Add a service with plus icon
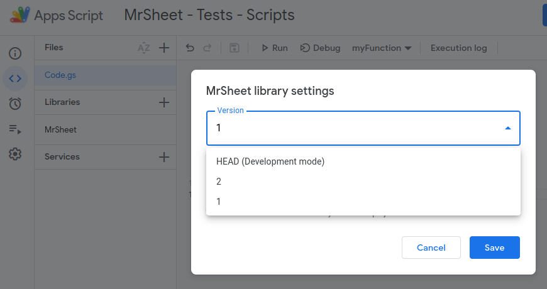 tap(164, 157)
